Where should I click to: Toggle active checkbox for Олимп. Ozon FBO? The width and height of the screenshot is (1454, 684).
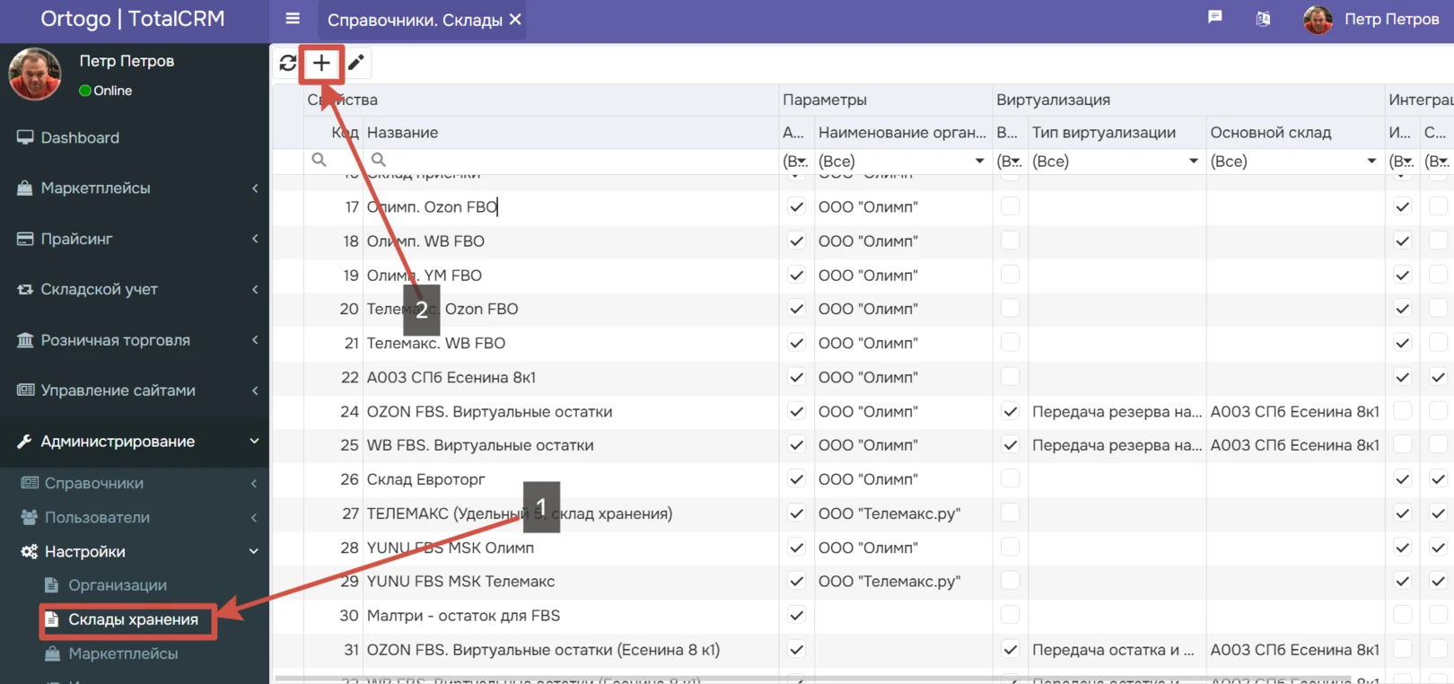[796, 206]
